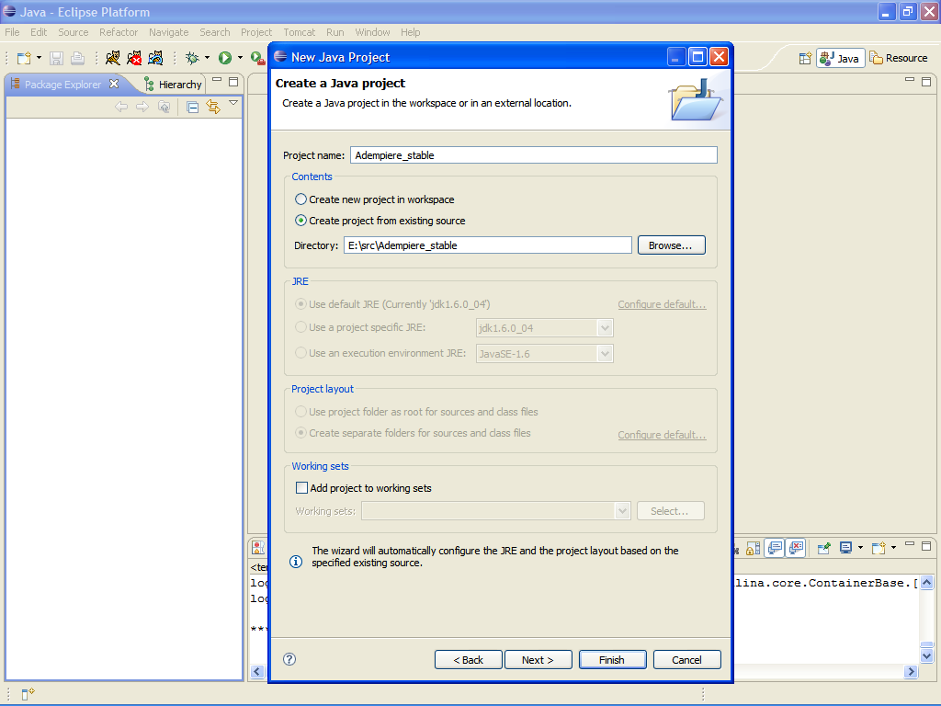Open the Debug dropdown arrow
941x706 pixels.
207,58
